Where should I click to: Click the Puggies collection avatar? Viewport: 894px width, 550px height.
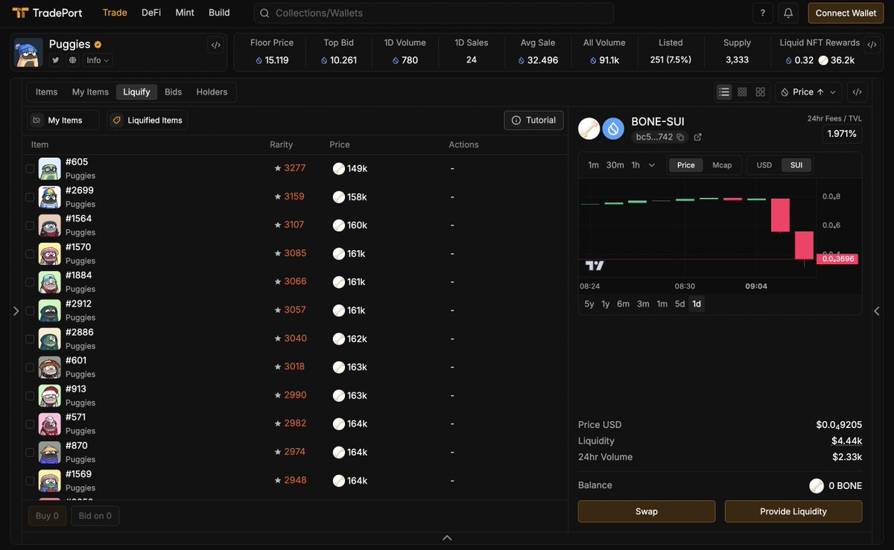[28, 52]
